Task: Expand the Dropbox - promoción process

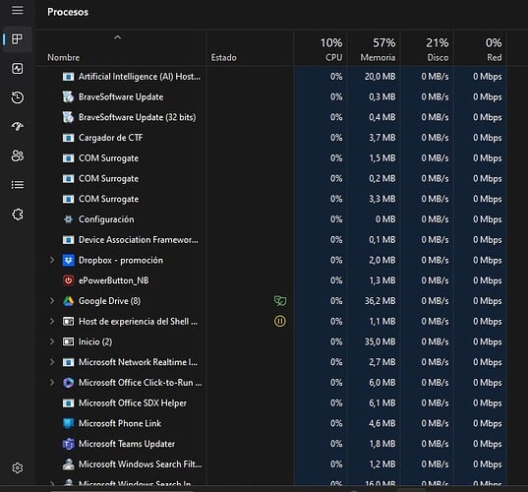Action: tap(52, 260)
